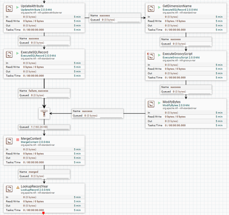
Task: Click the UpdateAttribute processor icon
Action: pos(9,9)
